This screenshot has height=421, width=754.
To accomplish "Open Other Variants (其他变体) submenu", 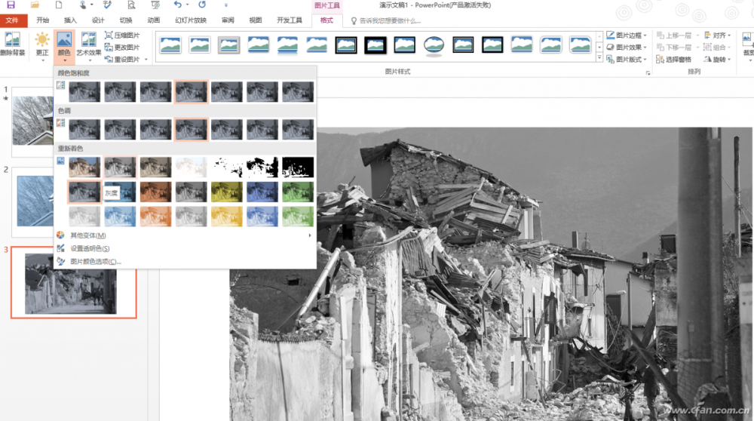I will click(87, 235).
